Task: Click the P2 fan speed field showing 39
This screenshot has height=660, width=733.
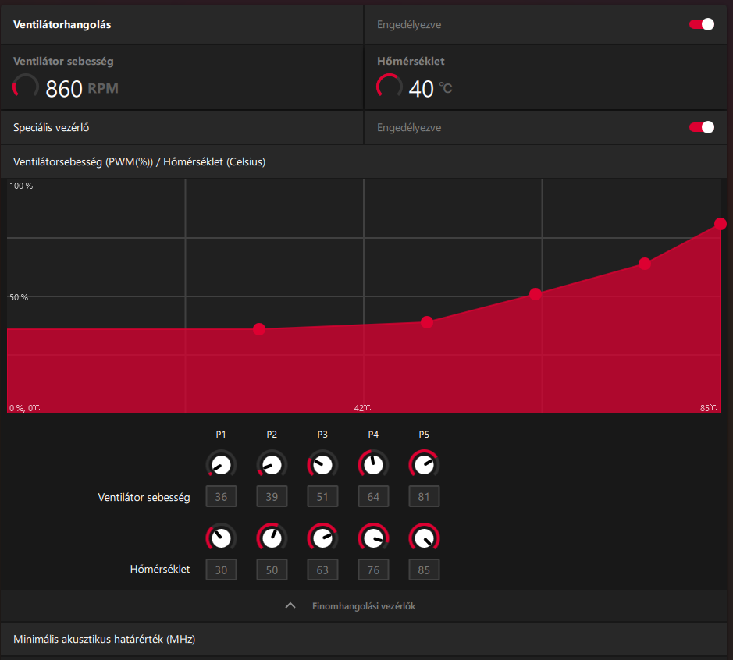Action: pos(272,496)
